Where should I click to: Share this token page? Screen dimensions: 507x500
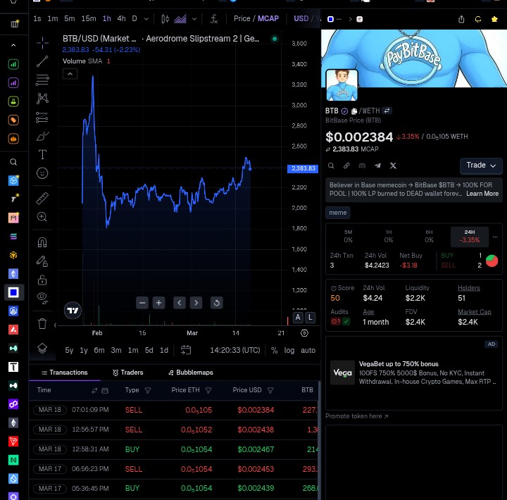(x=461, y=19)
